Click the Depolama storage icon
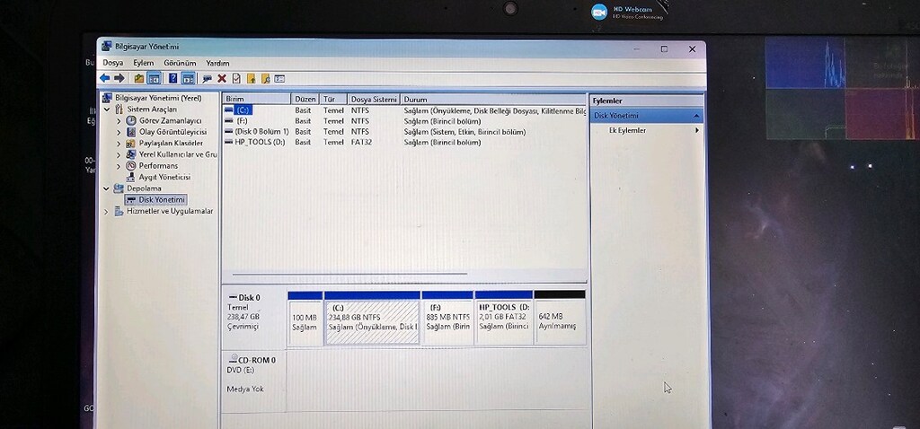 [x=119, y=188]
